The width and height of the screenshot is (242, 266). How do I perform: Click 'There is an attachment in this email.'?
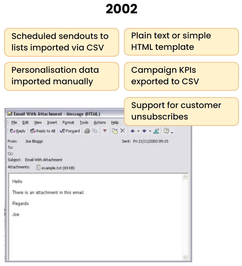point(48,193)
